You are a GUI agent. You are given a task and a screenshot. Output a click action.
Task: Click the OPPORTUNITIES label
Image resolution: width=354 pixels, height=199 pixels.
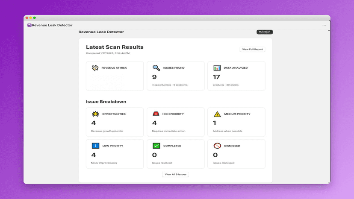click(x=114, y=114)
